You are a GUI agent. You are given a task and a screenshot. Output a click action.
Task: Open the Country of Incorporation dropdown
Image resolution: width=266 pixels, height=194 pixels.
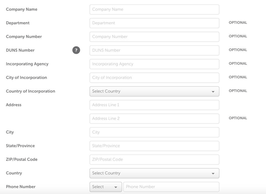point(154,91)
